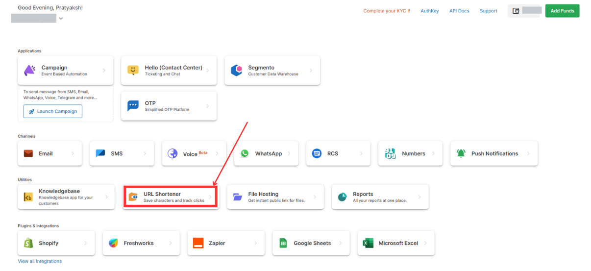Select the Voice Beta label

(x=195, y=153)
